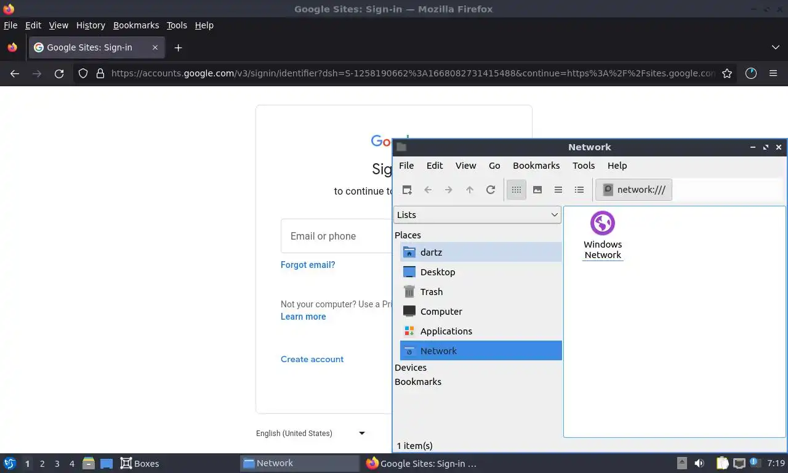Click Network window in taskbar

tap(299, 463)
